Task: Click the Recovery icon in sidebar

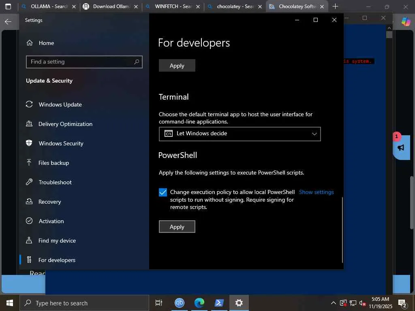Action: pyautogui.click(x=29, y=201)
